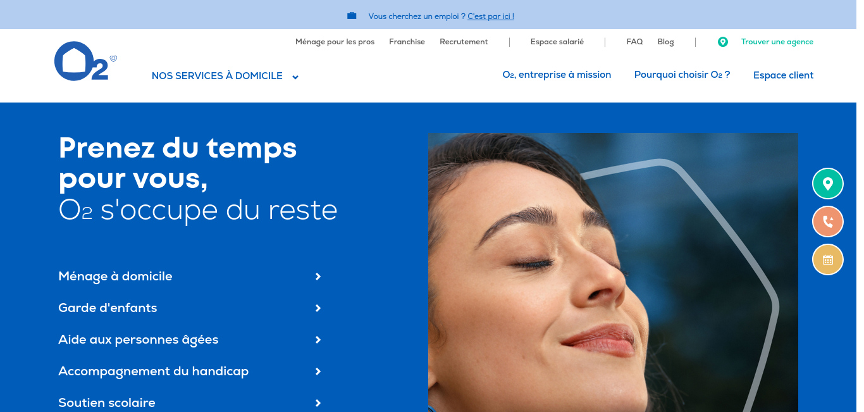This screenshot has width=864, height=412.
Task: Open O2, entreprise à mission page
Action: point(557,75)
